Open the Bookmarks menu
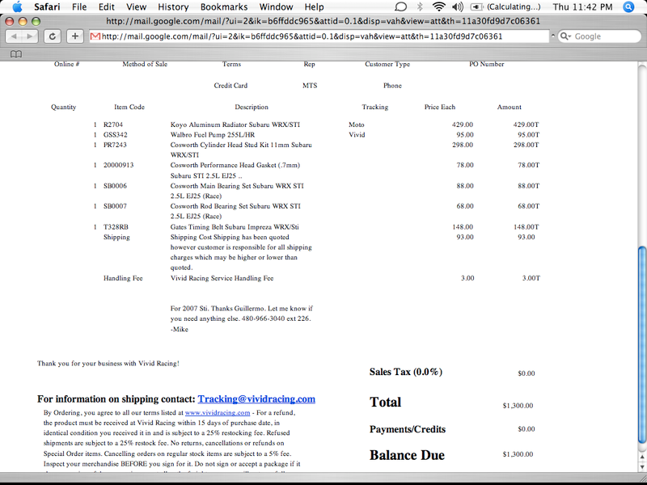The width and height of the screenshot is (647, 485). [224, 7]
